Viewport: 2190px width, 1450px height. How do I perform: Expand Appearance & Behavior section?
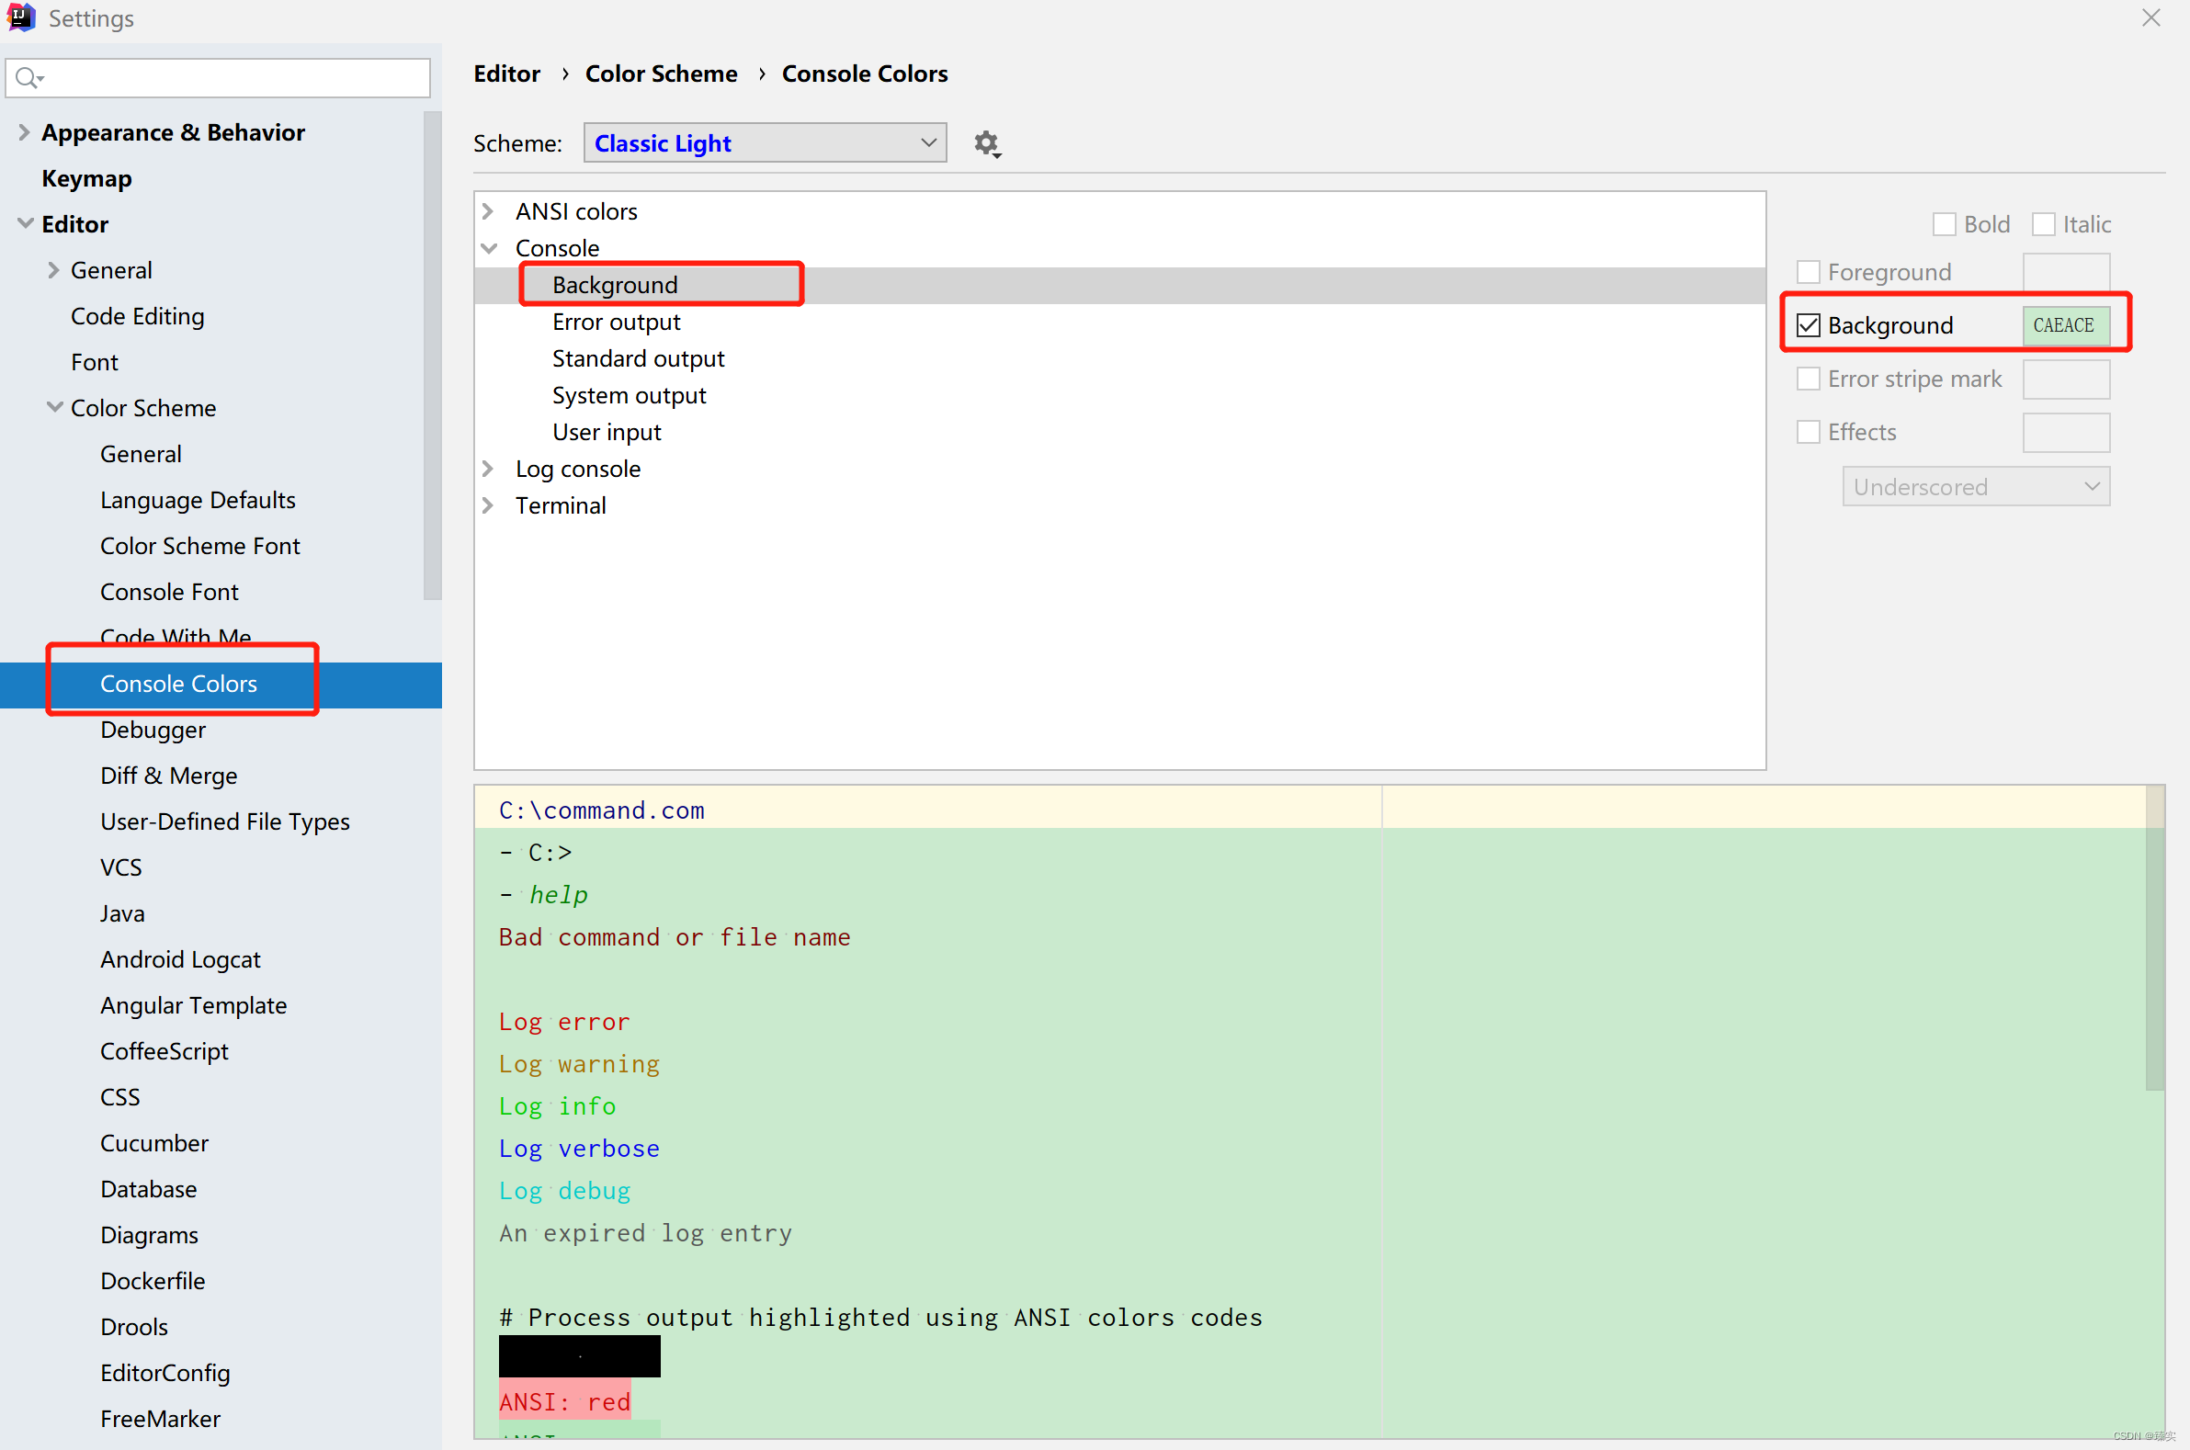24,132
